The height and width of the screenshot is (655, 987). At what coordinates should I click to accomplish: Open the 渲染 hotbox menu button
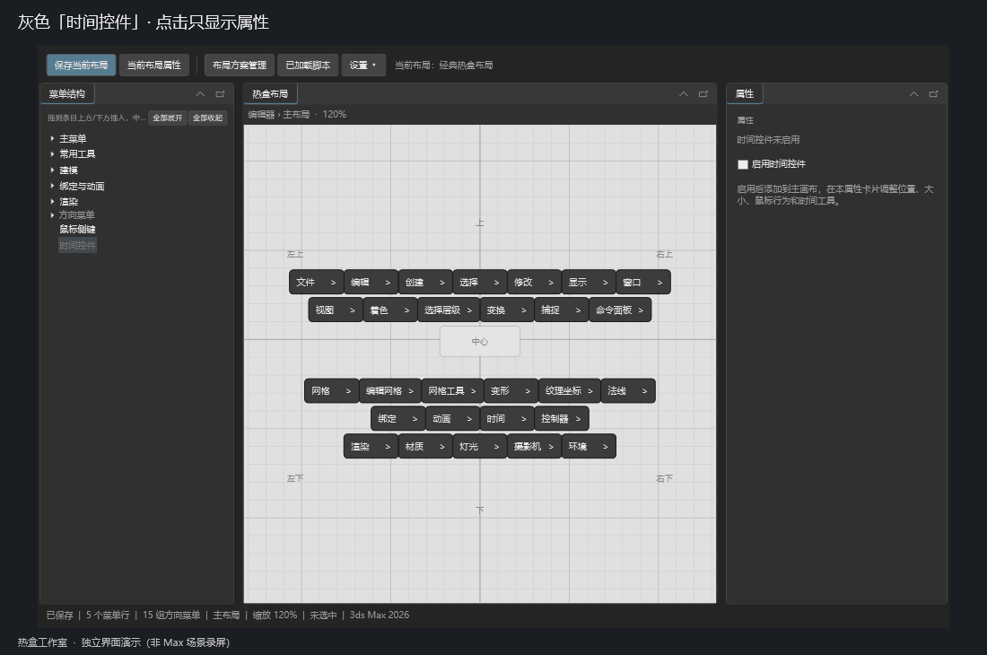tap(371, 446)
